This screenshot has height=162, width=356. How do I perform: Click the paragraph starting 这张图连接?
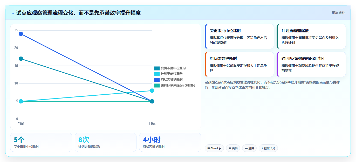click(272, 85)
